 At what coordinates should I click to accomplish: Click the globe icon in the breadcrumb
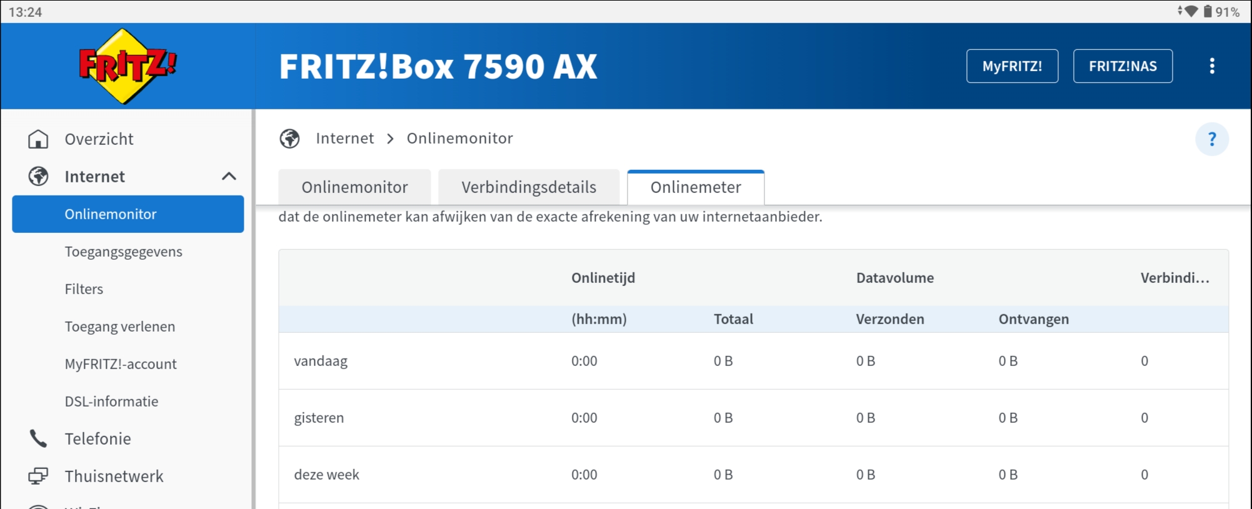[x=289, y=139]
